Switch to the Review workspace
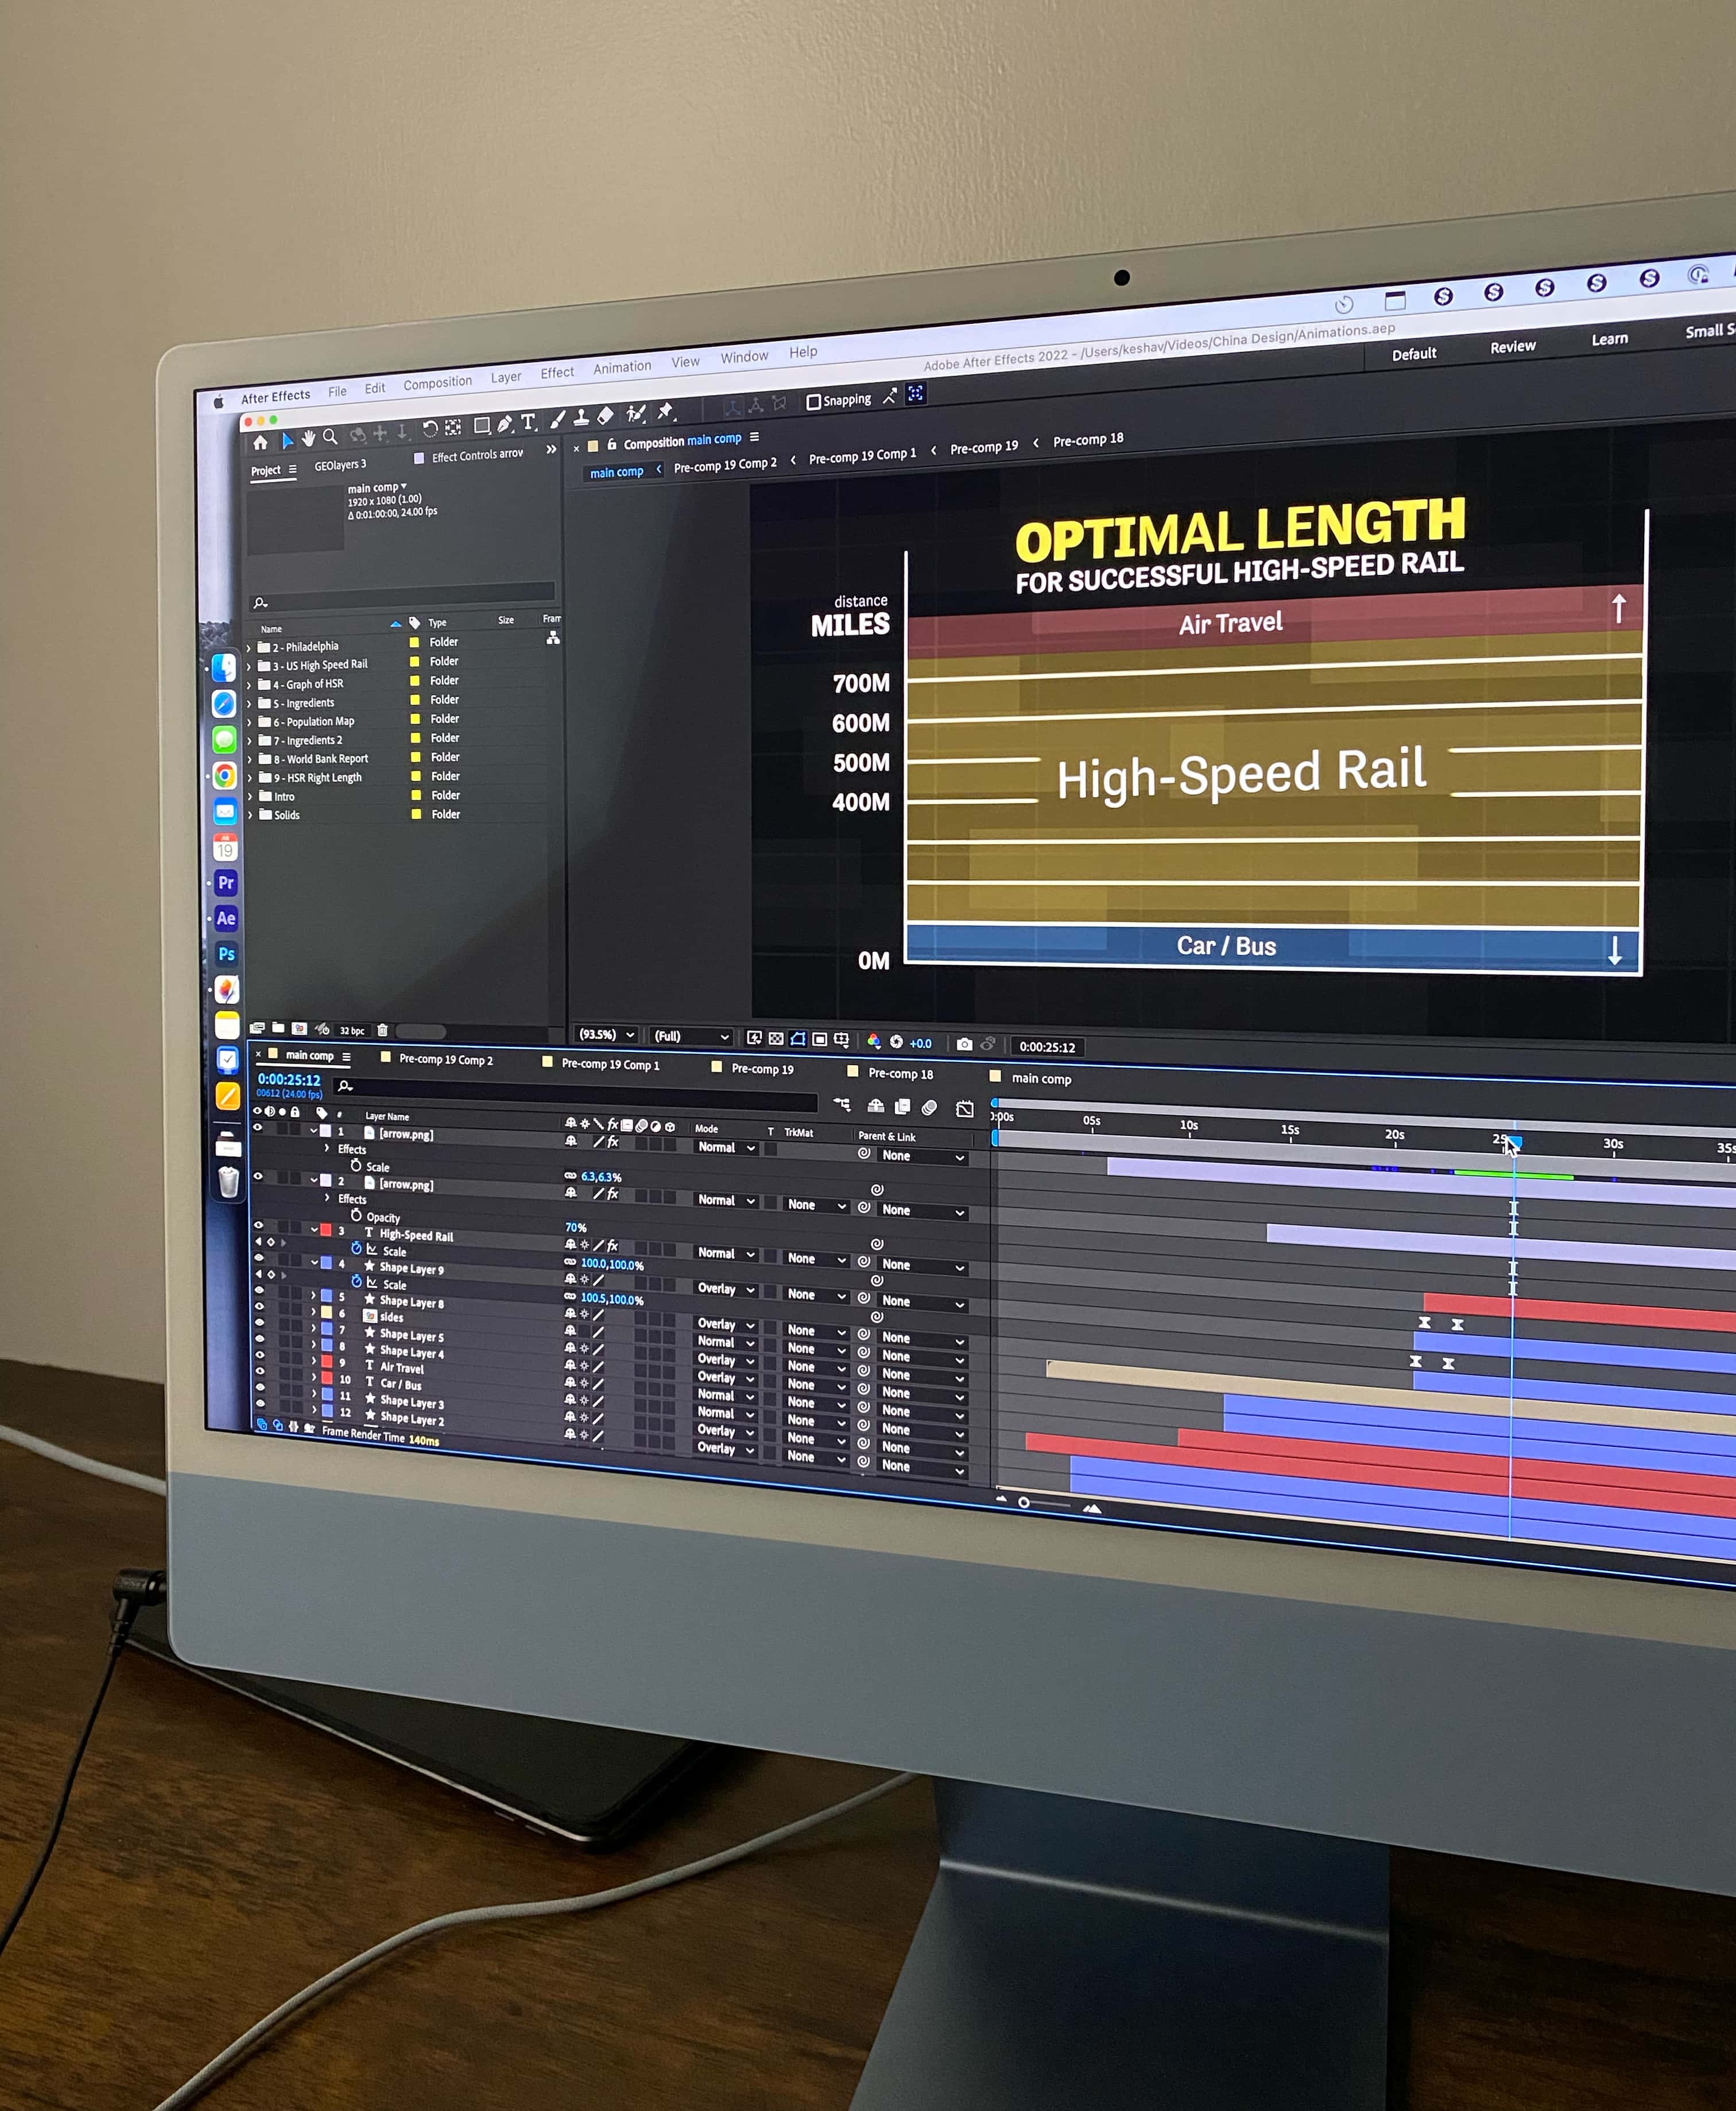 tap(1512, 347)
